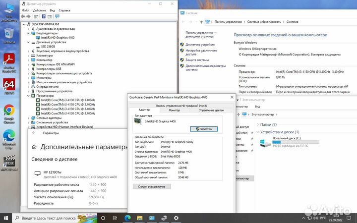This screenshot has height=223, width=357.
Task: Expand the Папки (7) group
Action: [258, 124]
